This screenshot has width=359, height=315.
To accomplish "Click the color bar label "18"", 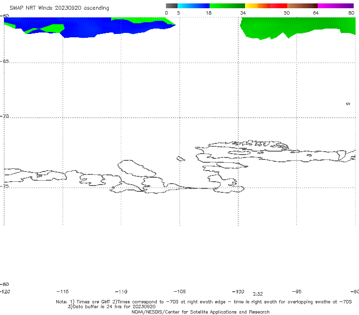I will tap(209, 13).
